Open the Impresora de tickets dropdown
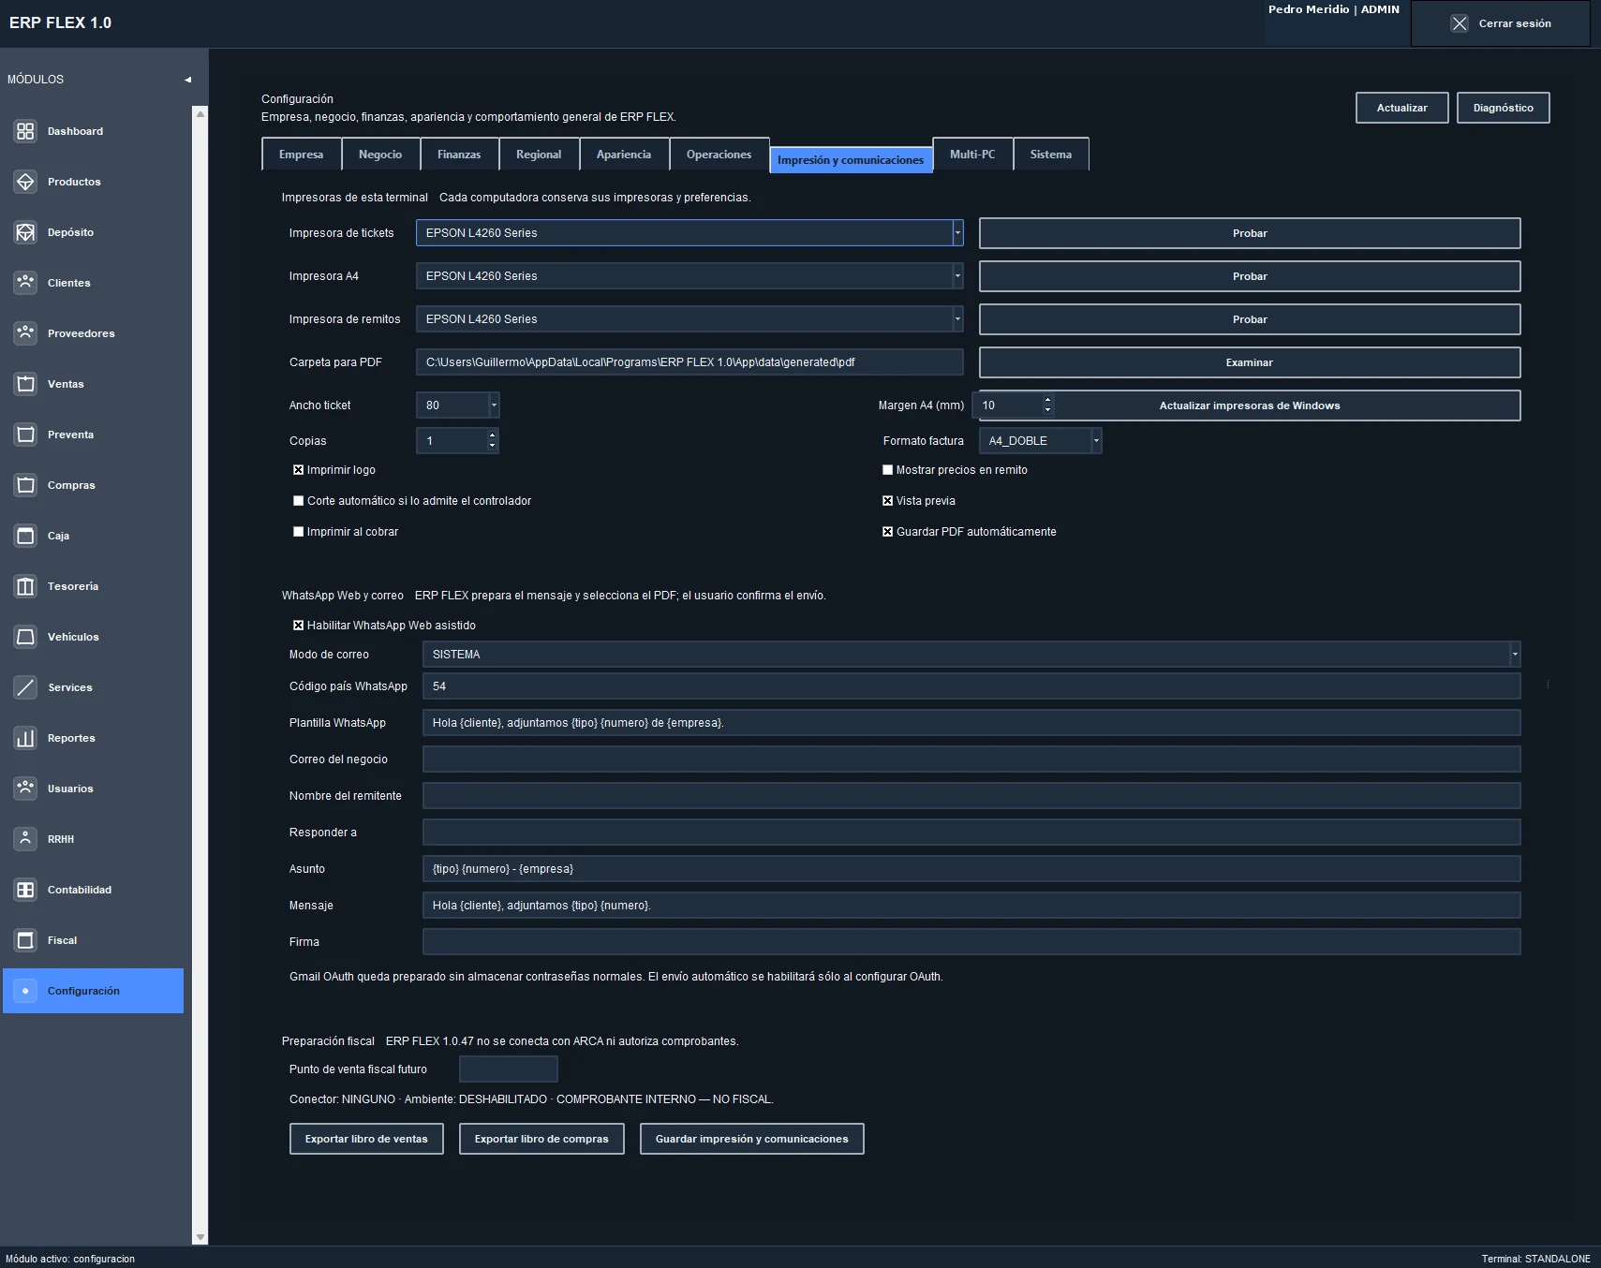Viewport: 1601px width, 1268px height. point(957,233)
